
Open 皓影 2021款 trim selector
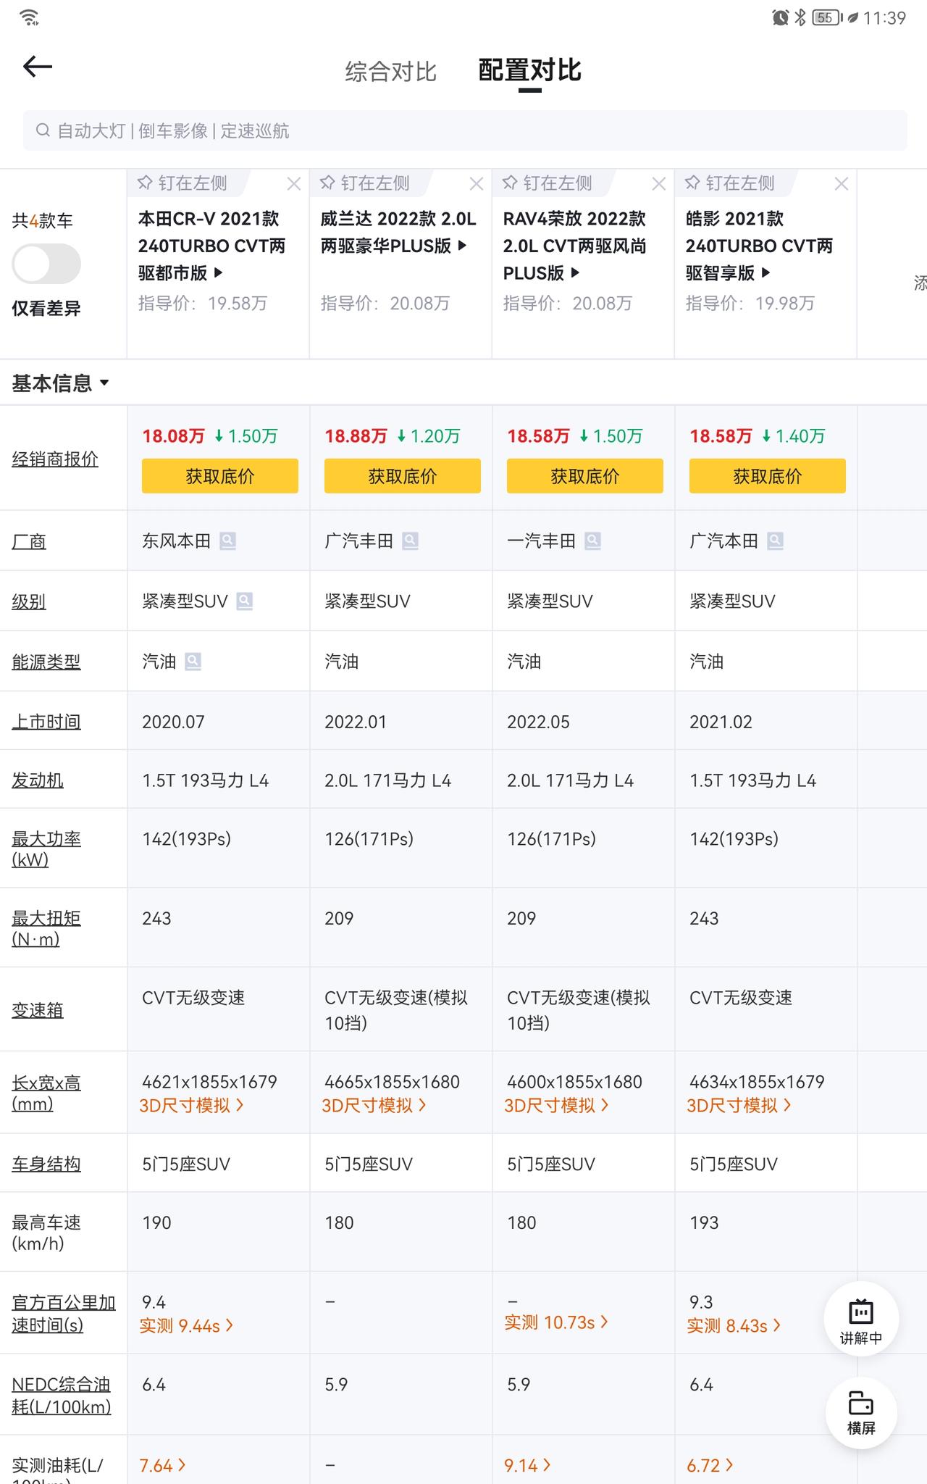[x=760, y=246]
